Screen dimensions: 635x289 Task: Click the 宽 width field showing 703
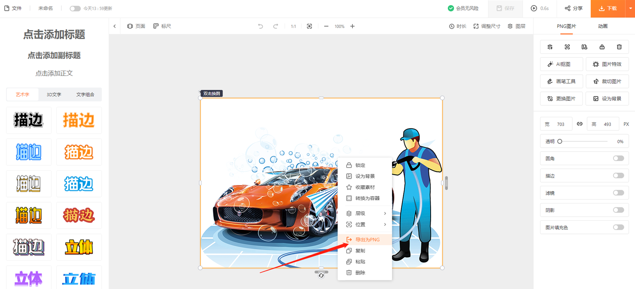pos(556,124)
